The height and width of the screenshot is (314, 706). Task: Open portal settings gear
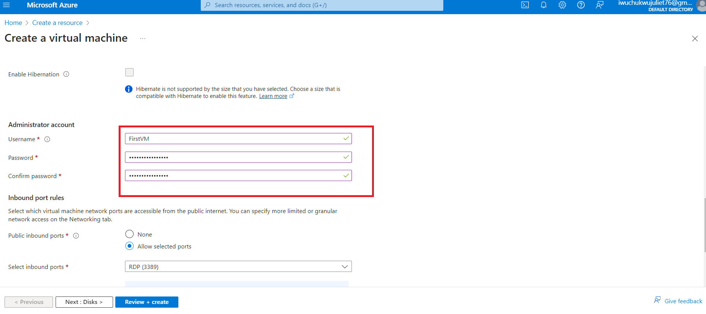pos(562,5)
